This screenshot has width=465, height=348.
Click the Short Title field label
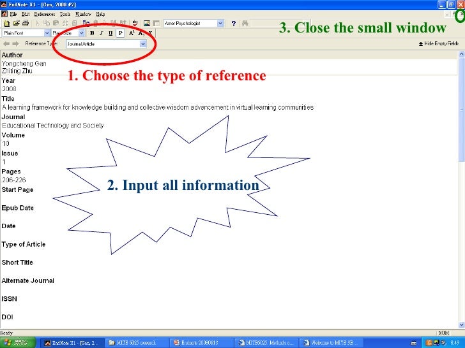pos(17,263)
